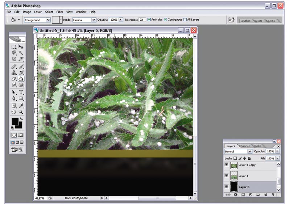The height and width of the screenshot is (204, 290).
Task: Select the Eyedropper tool
Action: point(21,106)
